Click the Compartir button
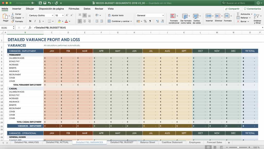Screen dimensions: 264x149 [x=232, y=9]
